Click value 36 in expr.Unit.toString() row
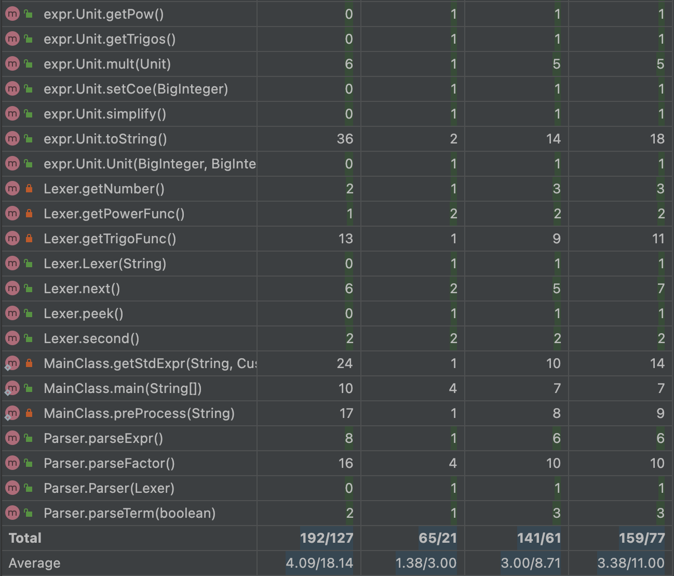Screen dimensions: 674x576 (x=345, y=139)
